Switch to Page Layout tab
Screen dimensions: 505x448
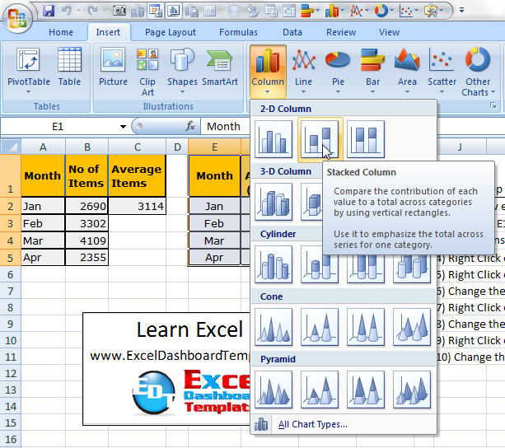click(171, 32)
